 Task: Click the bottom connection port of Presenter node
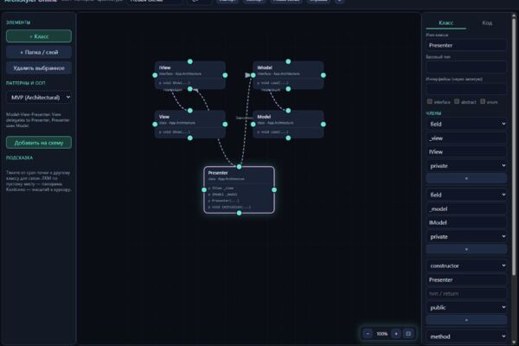point(239,213)
